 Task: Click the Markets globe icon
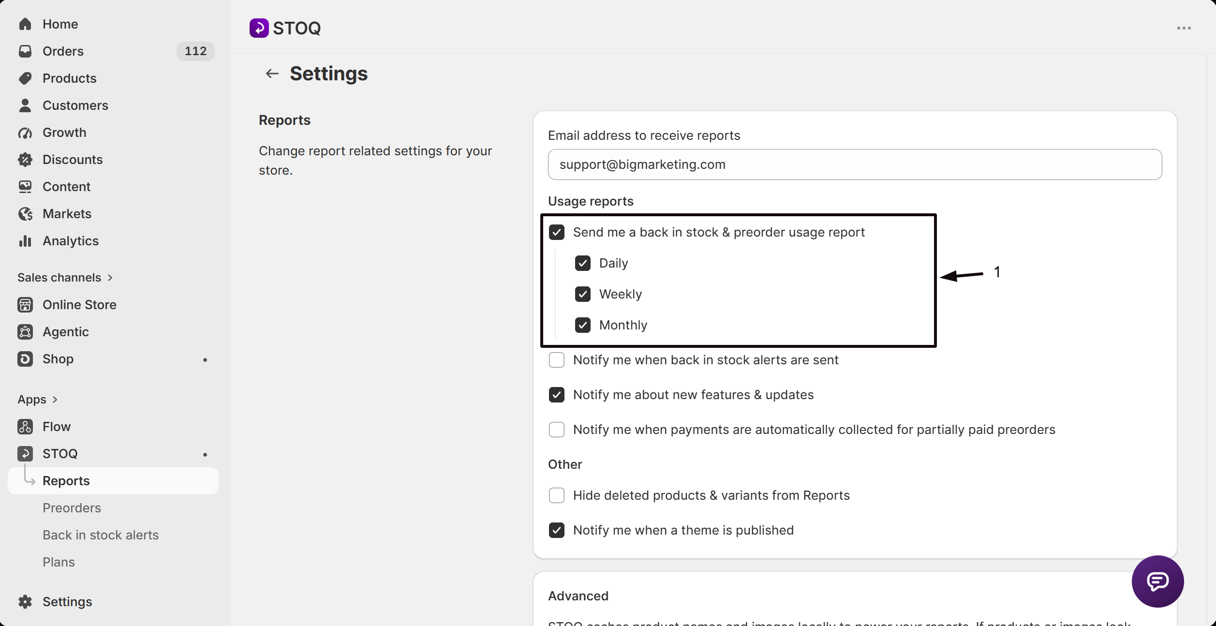(x=25, y=214)
